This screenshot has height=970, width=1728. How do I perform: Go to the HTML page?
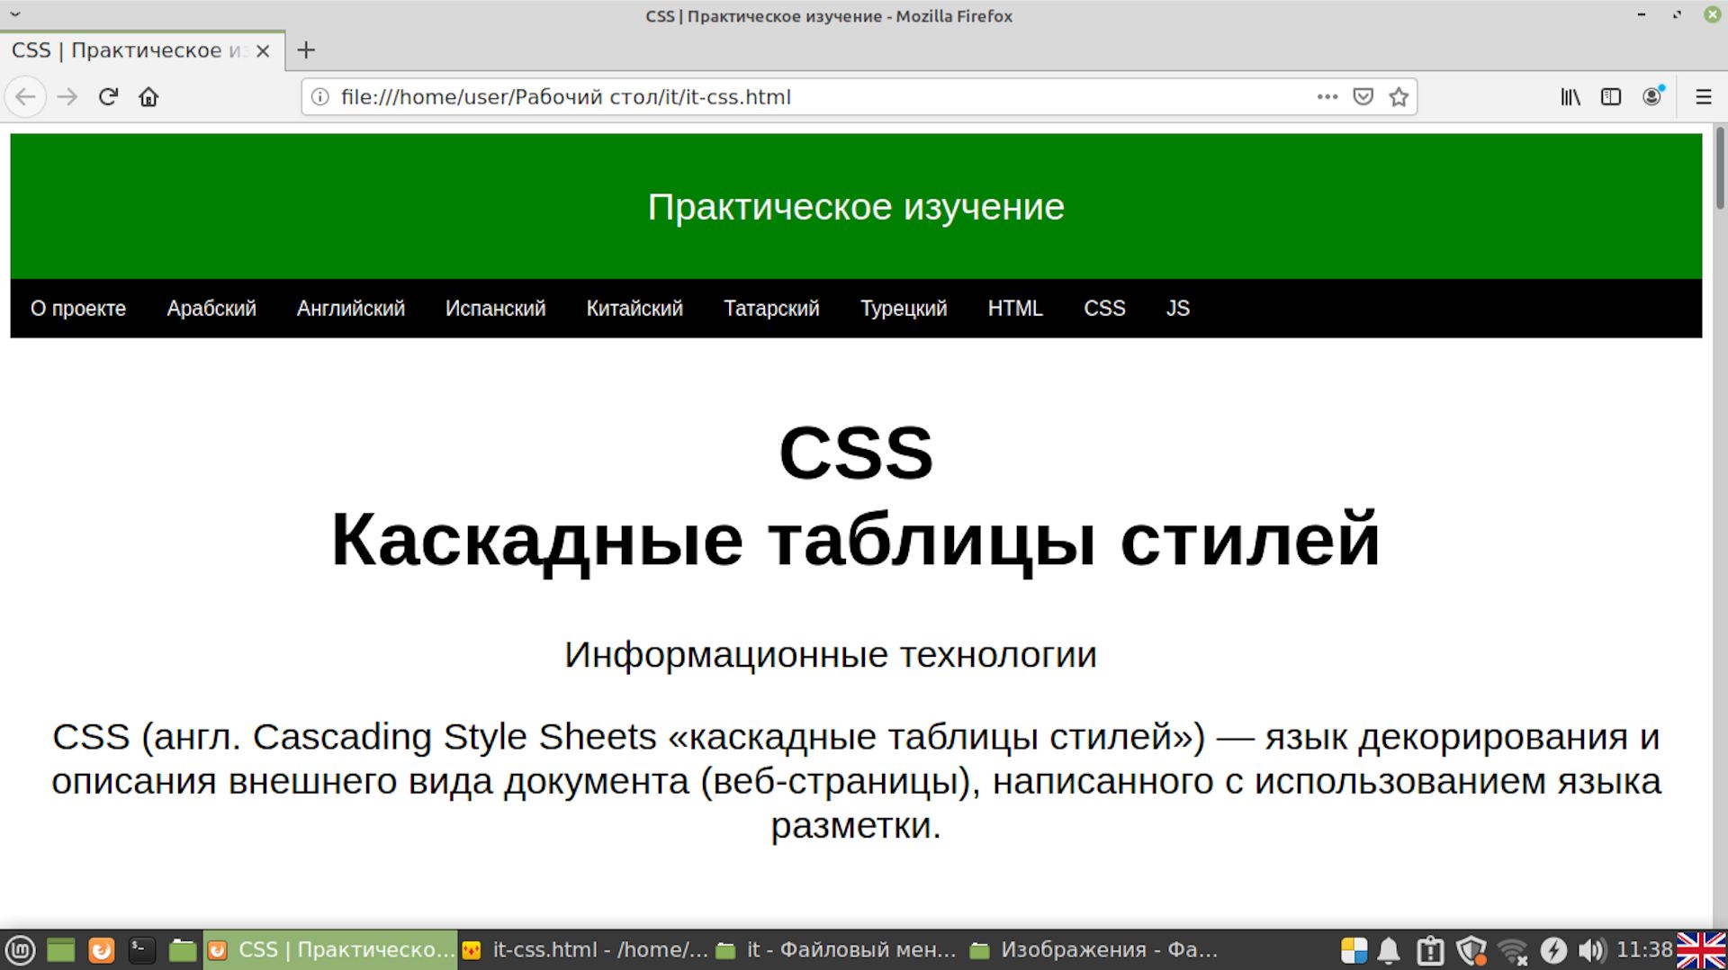click(1015, 309)
